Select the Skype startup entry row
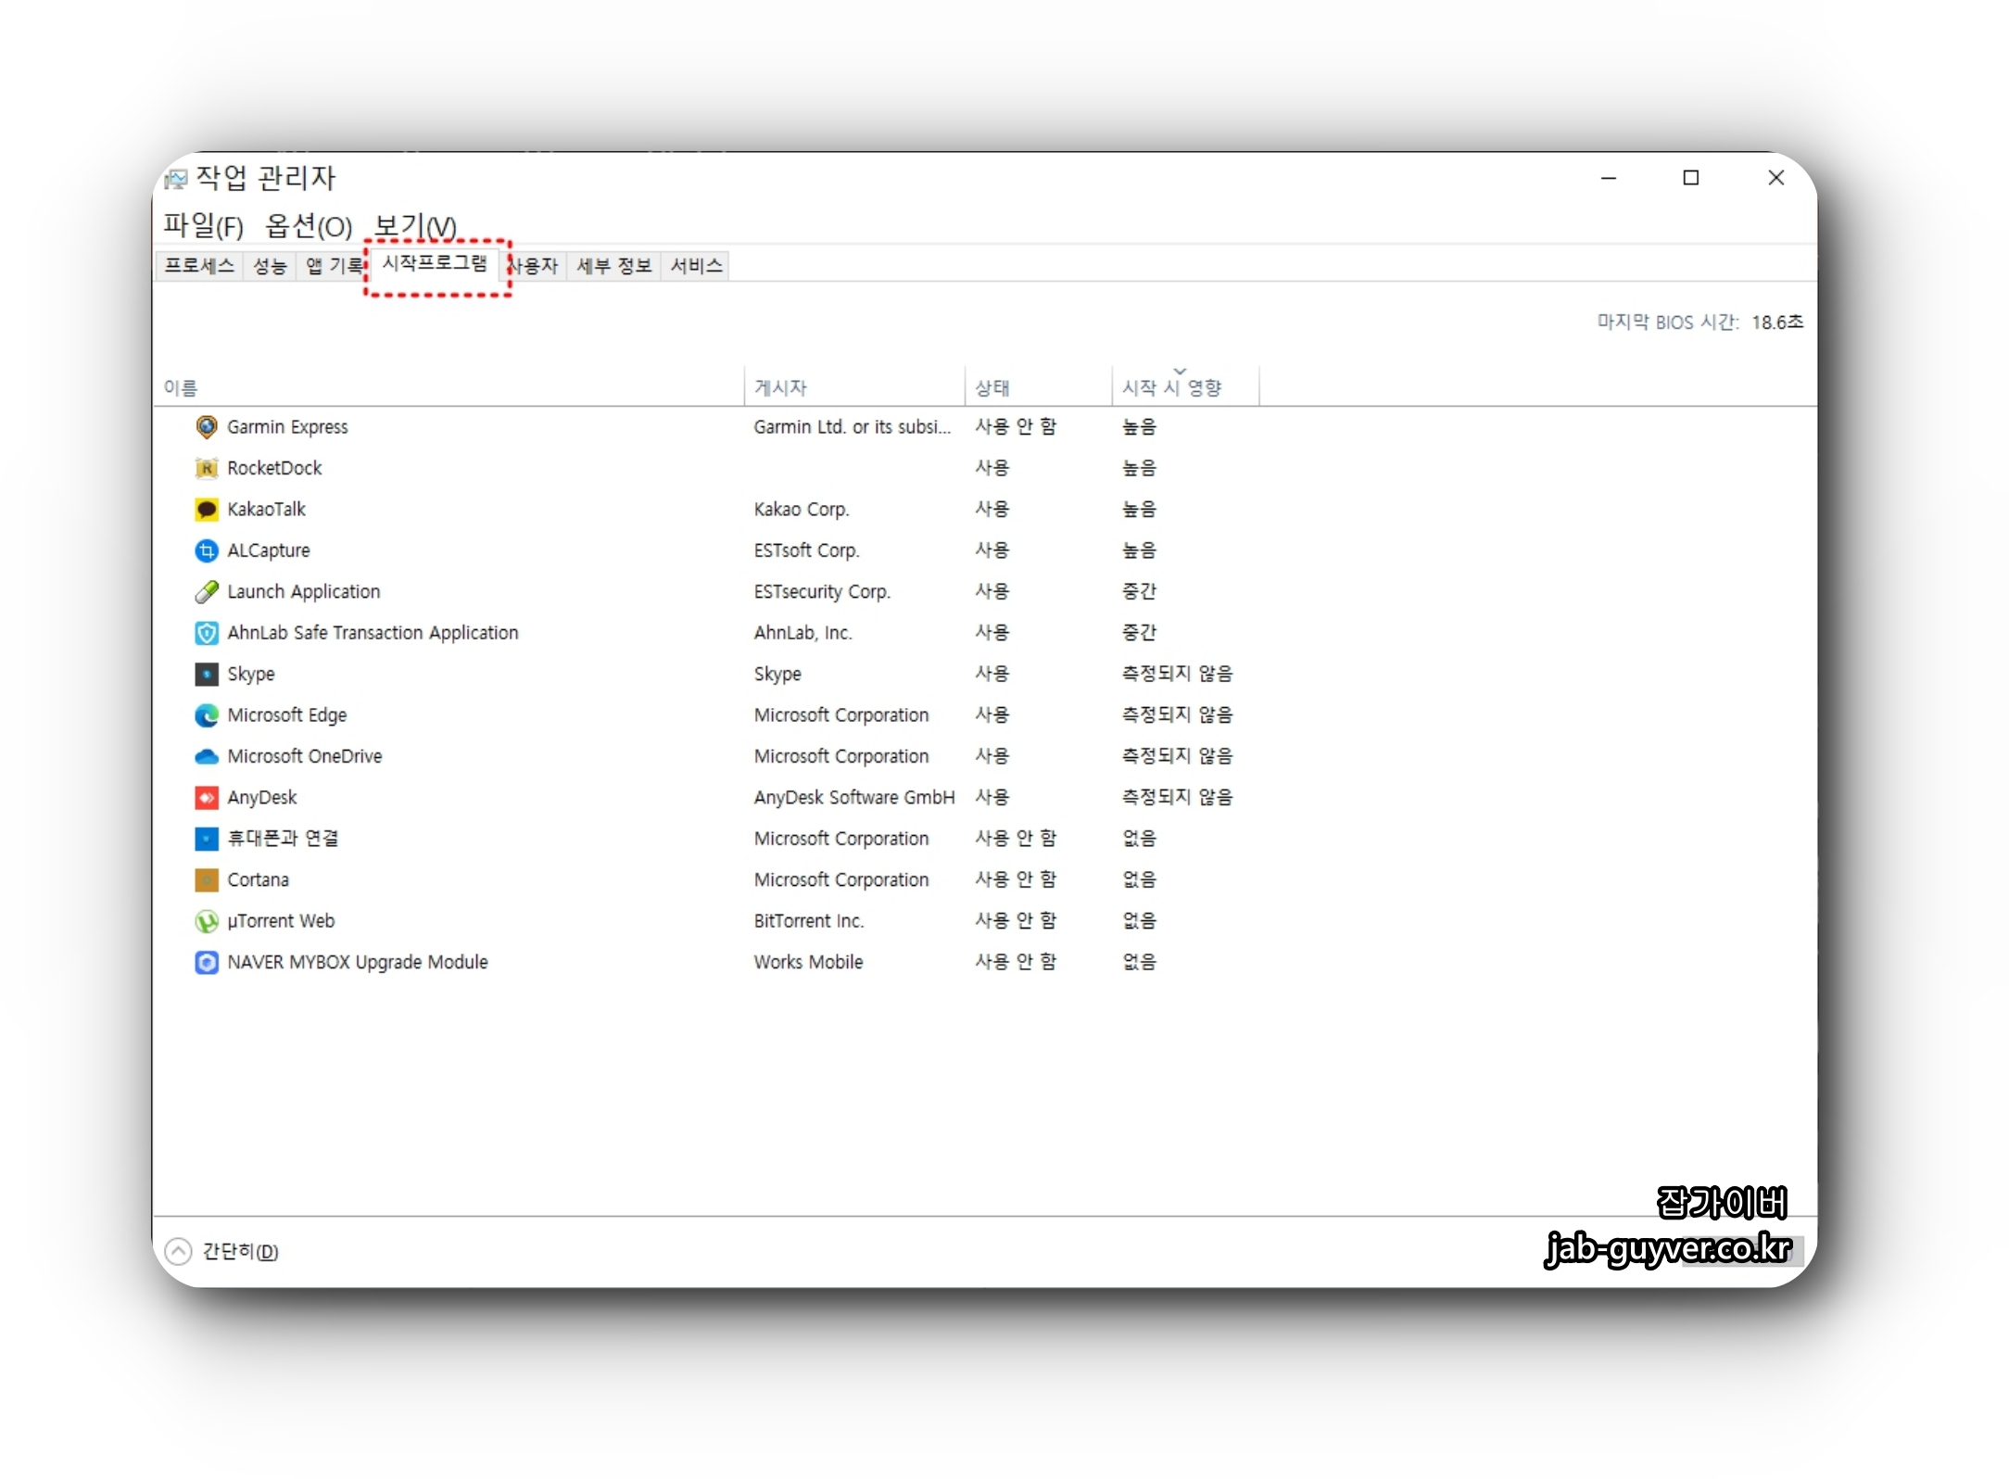 [251, 675]
